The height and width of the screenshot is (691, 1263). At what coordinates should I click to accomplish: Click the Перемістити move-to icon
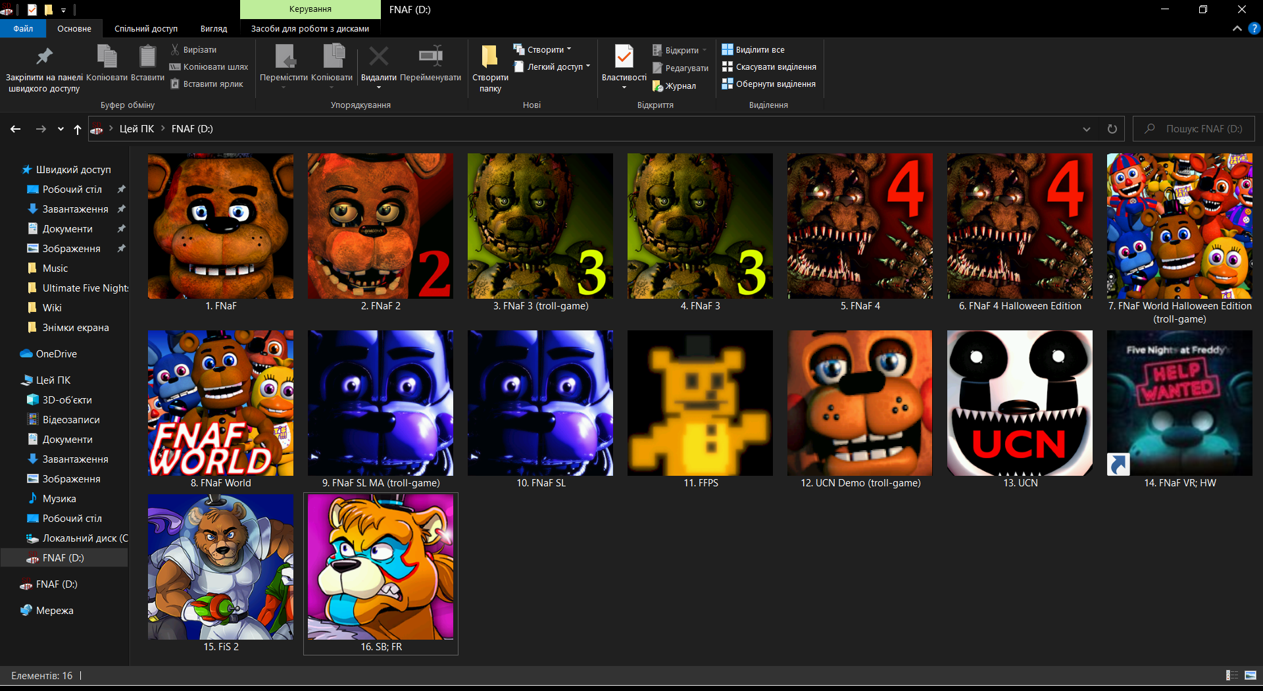click(284, 57)
